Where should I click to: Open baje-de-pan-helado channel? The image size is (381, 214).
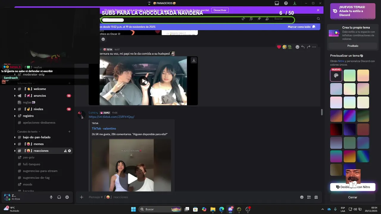coord(44,137)
